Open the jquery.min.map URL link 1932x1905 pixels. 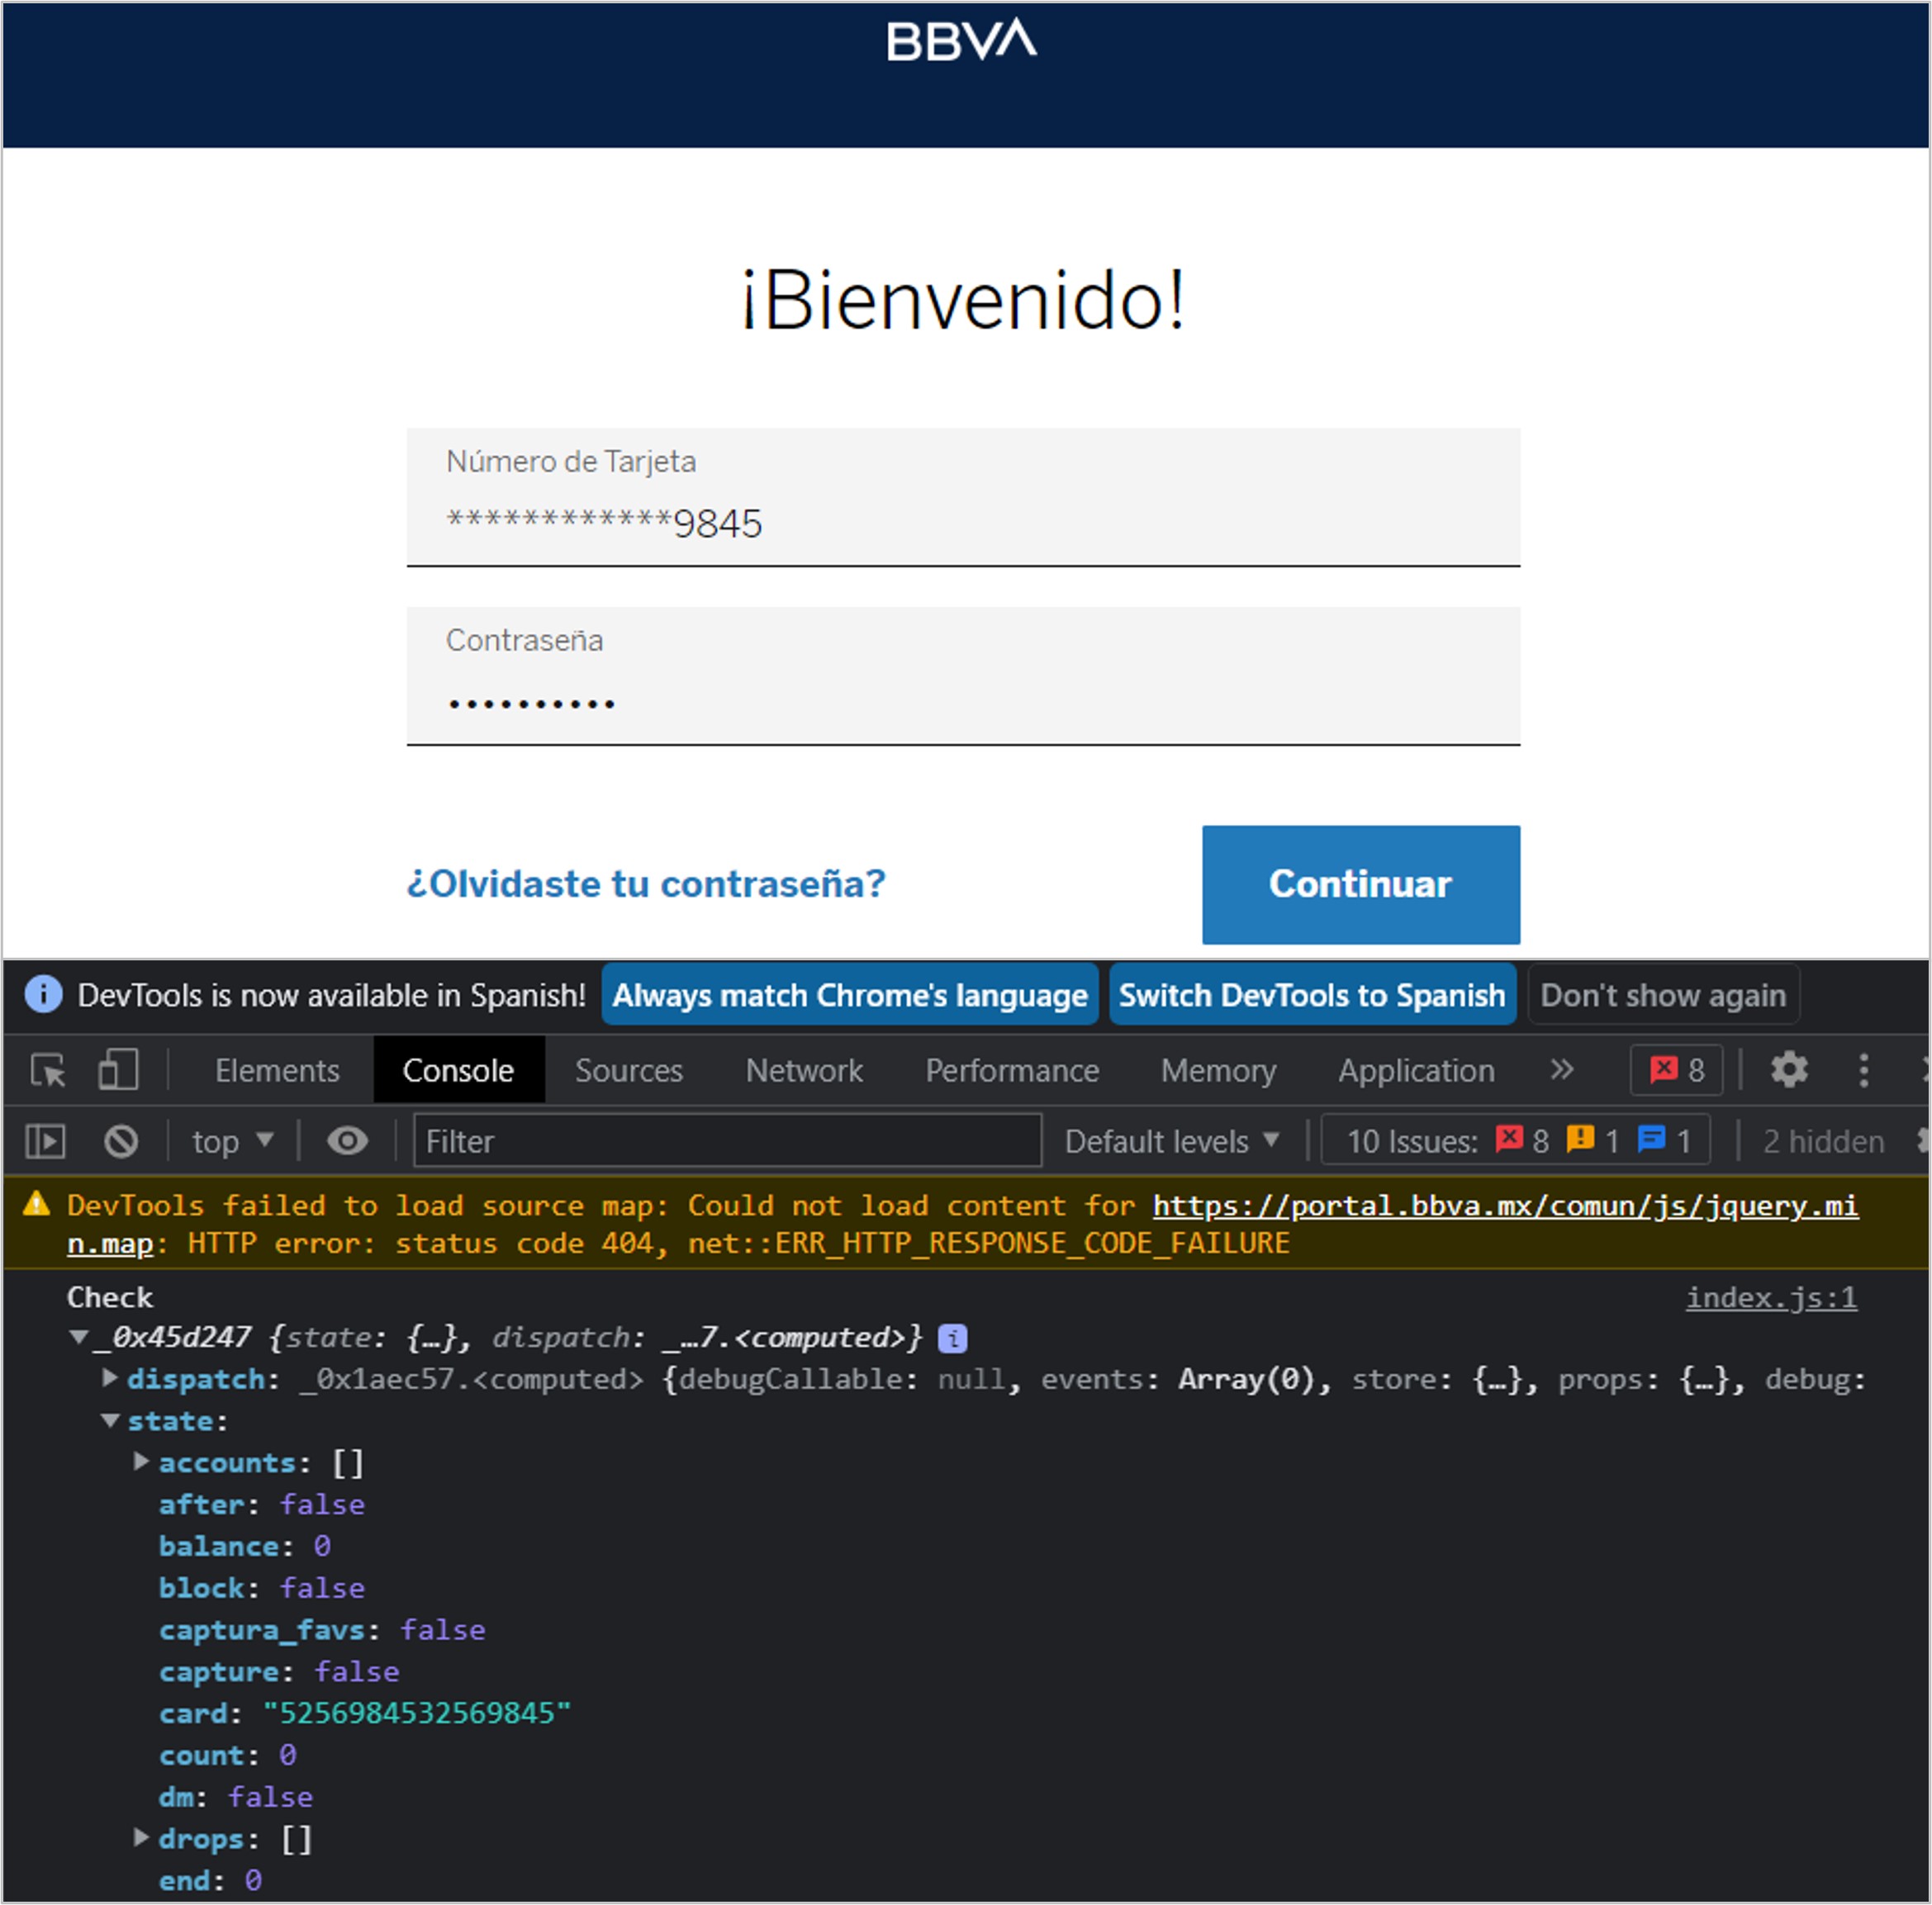(x=1505, y=1206)
